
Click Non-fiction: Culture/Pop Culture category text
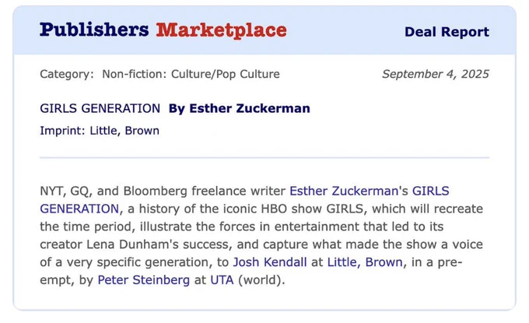[191, 74]
